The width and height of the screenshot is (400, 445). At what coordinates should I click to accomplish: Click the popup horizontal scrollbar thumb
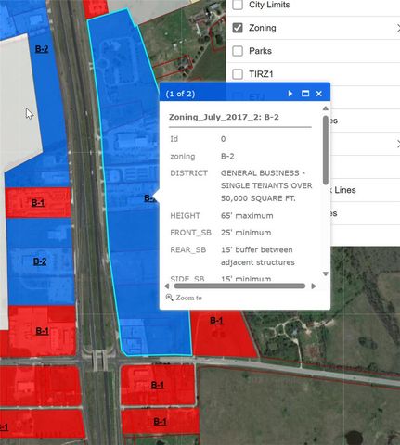click(x=239, y=286)
